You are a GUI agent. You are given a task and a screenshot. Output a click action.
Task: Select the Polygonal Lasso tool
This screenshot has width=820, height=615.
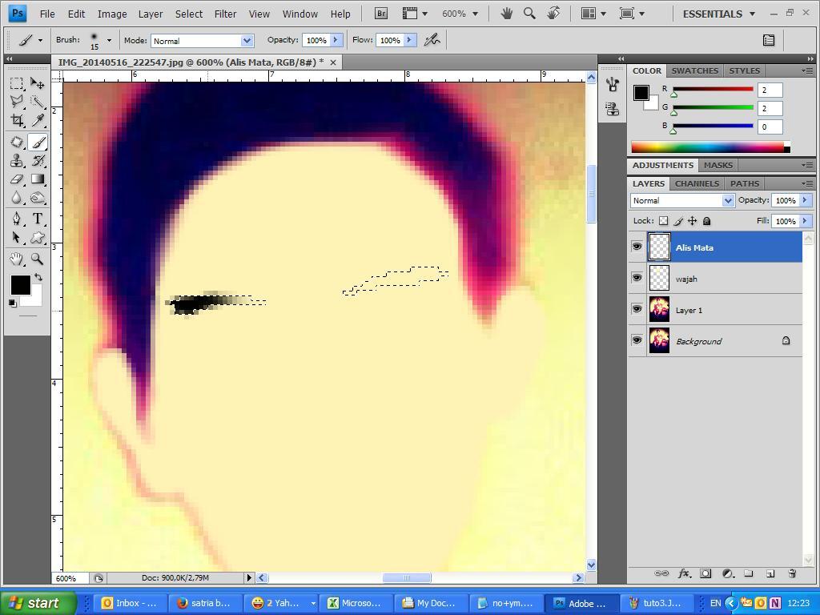17,101
